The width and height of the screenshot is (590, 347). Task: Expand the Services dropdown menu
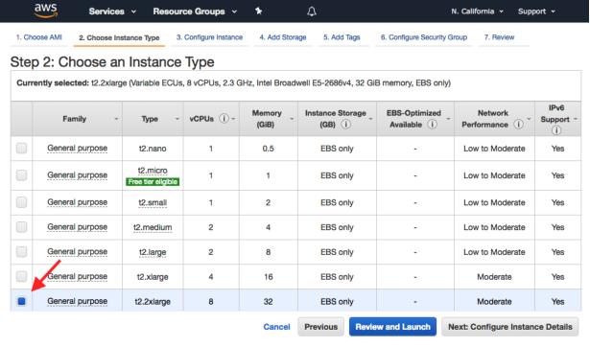coord(112,12)
